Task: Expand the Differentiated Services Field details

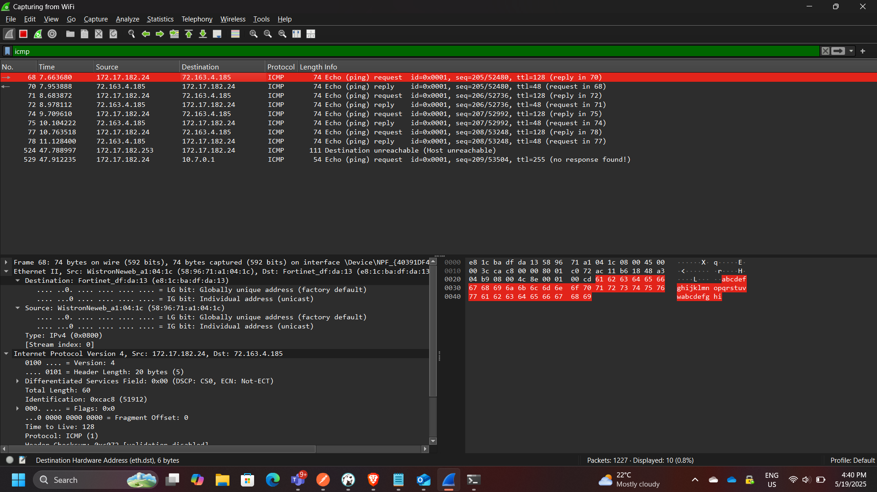Action: 17,381
